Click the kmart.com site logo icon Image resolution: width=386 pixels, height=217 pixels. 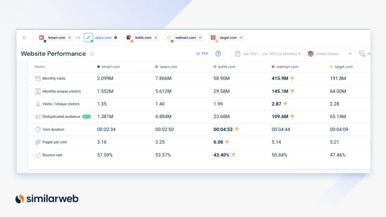[x=41, y=37]
